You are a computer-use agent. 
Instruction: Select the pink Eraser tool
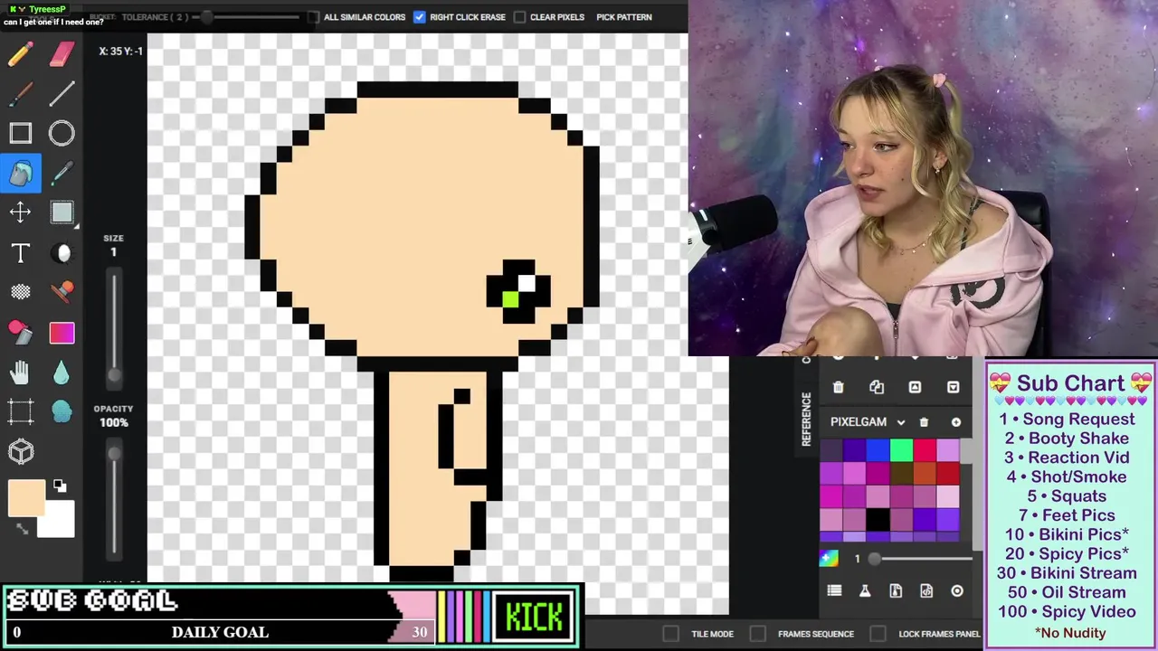pos(62,54)
